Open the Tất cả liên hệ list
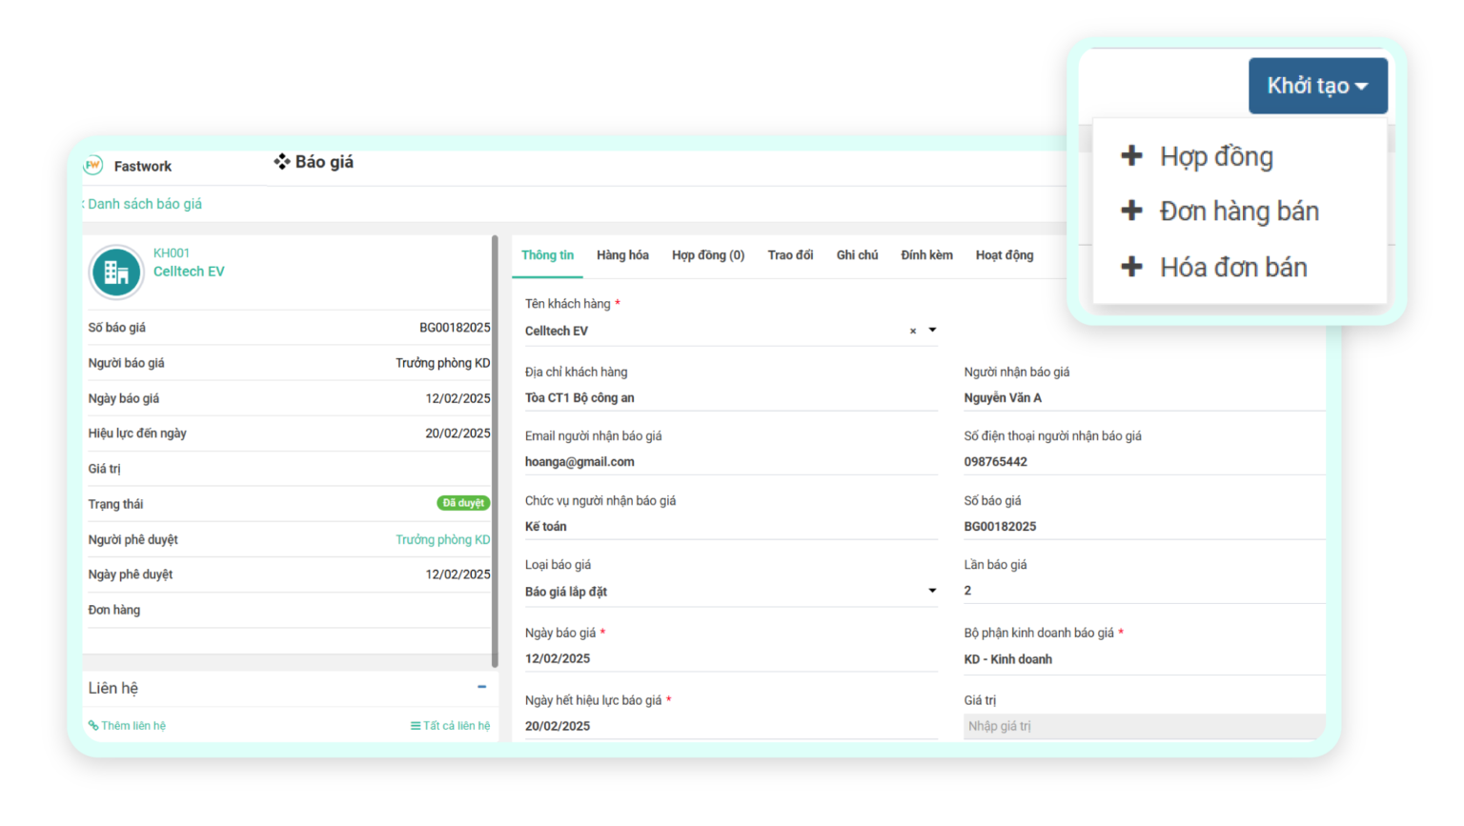 pos(450,726)
